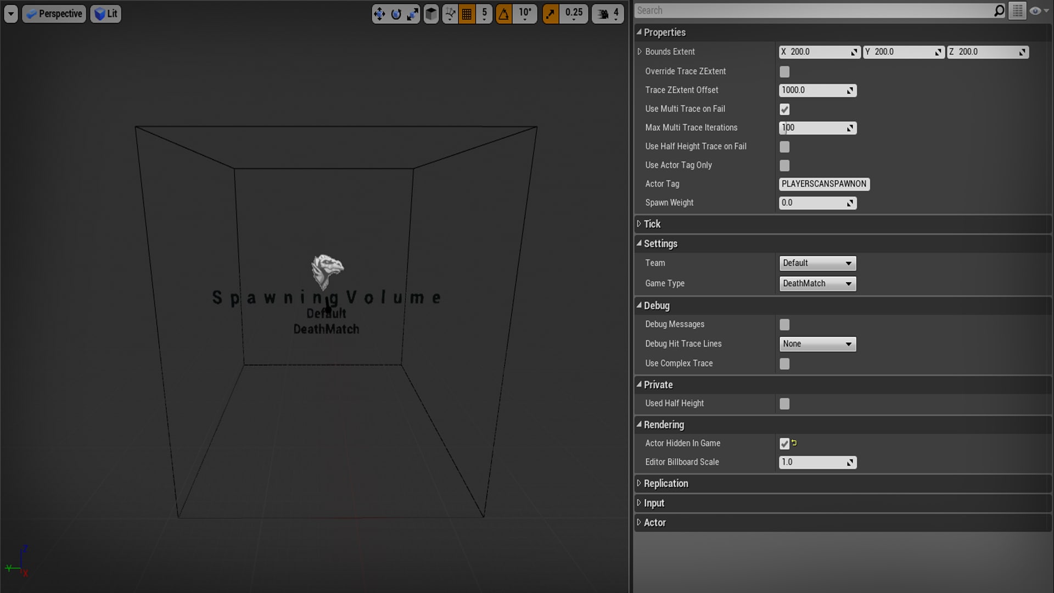
Task: Enable Override Trace ZExtent checkbox
Action: [784, 71]
